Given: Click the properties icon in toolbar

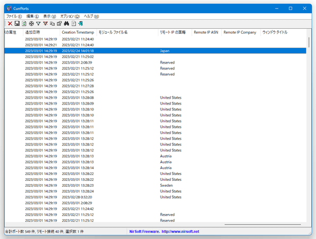Looking at the screenshot, I should tap(59, 23).
